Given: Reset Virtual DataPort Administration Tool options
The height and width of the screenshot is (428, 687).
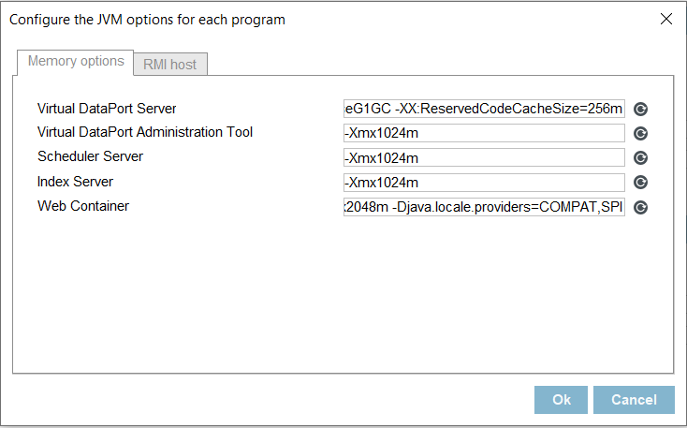Looking at the screenshot, I should pyautogui.click(x=640, y=133).
